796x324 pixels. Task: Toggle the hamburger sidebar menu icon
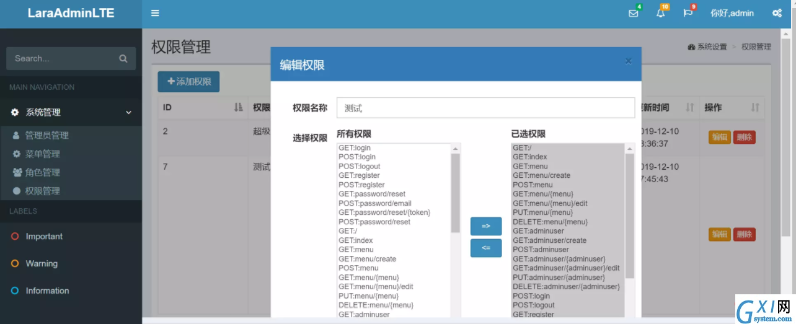point(155,13)
